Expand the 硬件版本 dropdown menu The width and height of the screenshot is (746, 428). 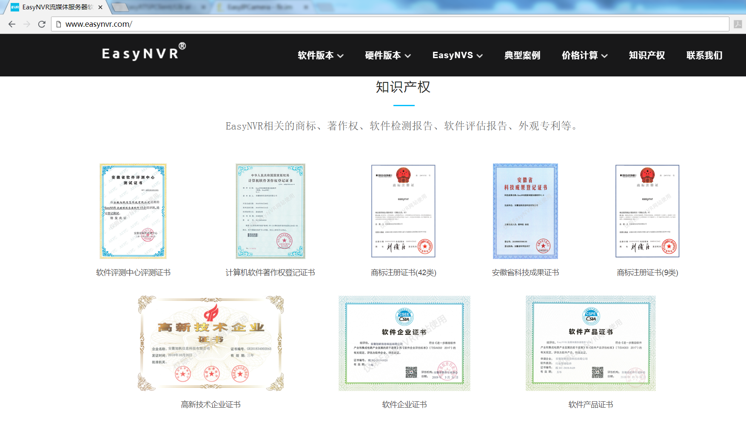(388, 55)
